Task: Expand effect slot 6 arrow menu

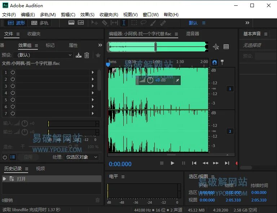Action: [93, 107]
